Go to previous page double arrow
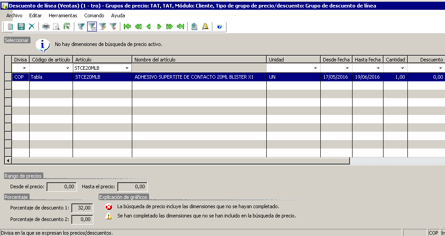The height and width of the screenshot is (236, 445). coord(138,27)
